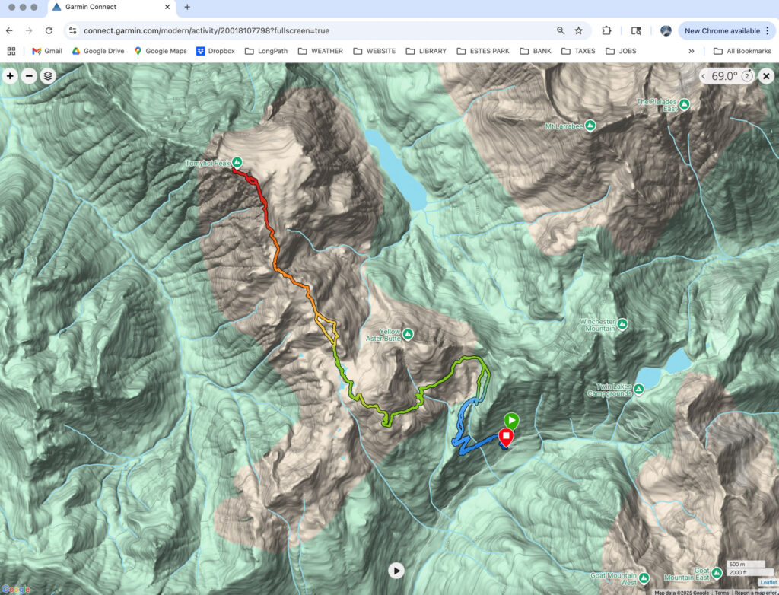
Task: Zoom in on the map
Action: (x=10, y=76)
